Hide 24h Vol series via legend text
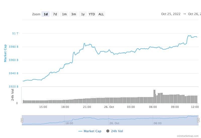 (117, 131)
